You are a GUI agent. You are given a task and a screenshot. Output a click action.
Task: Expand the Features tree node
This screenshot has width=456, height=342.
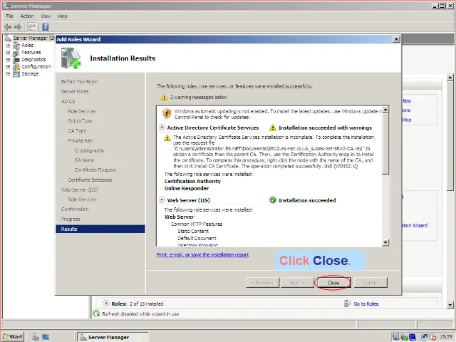point(8,53)
